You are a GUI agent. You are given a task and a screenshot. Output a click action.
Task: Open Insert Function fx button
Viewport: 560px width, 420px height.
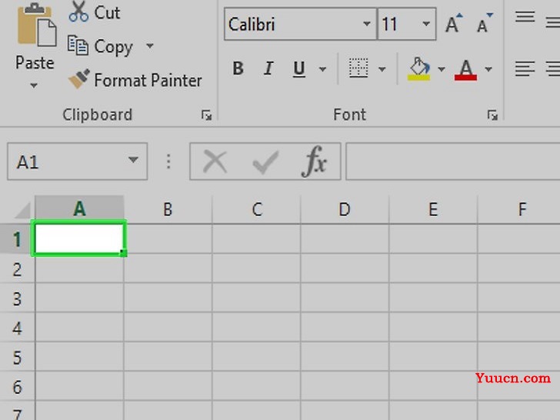[x=315, y=162]
